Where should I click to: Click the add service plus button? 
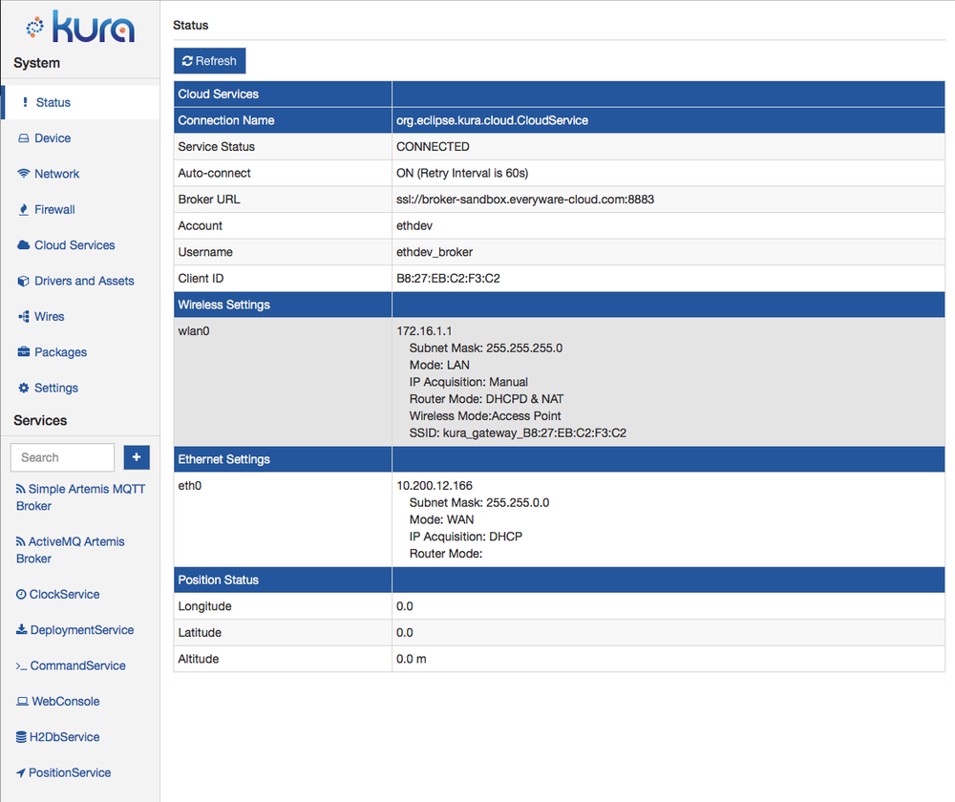pos(137,457)
